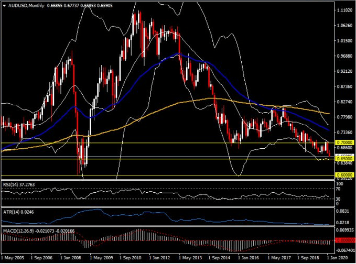
Task: Click the 1 Sep 2006 date label
Action: [x=41, y=258]
